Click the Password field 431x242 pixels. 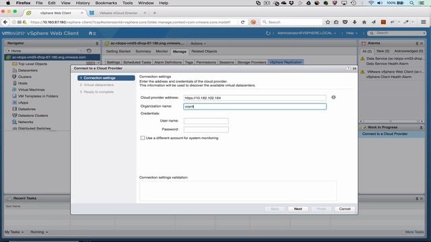pyautogui.click(x=206, y=129)
